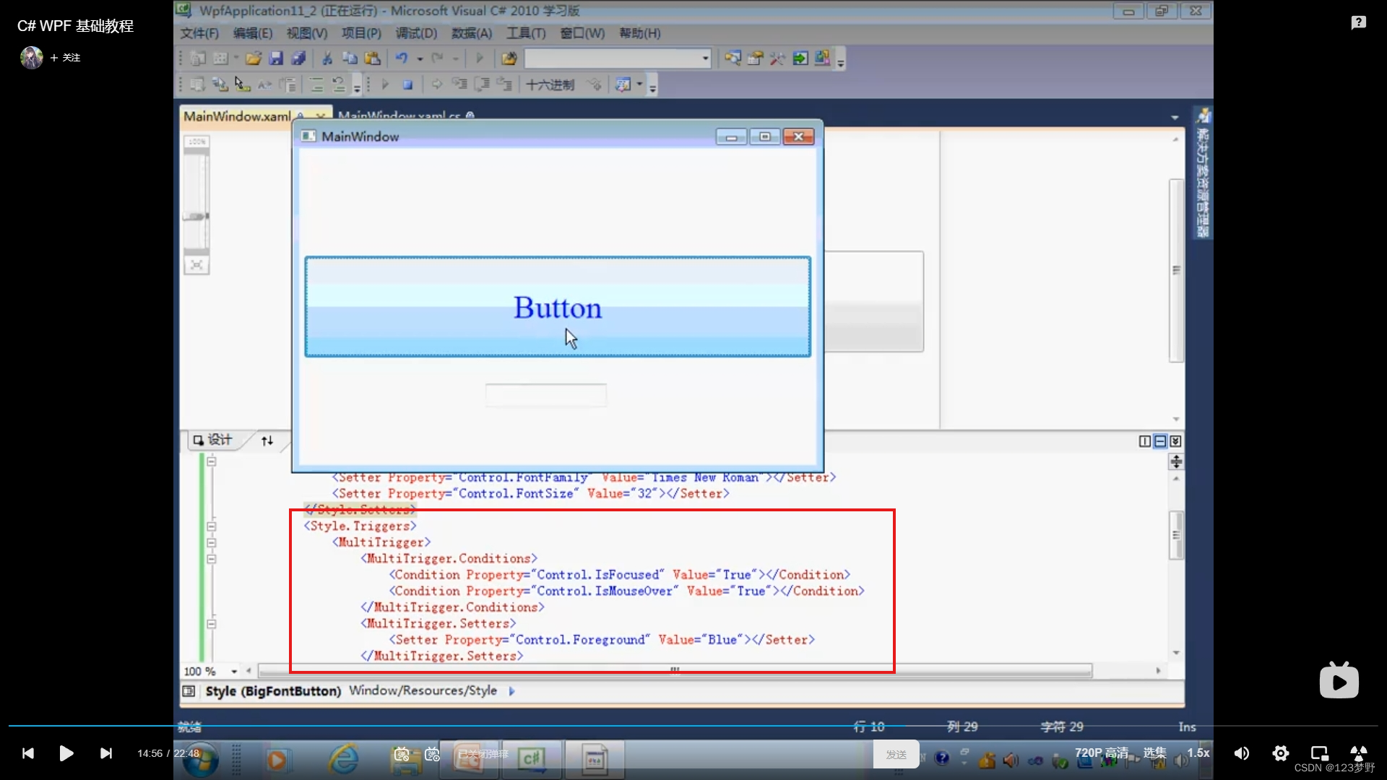Change playback speed 1.5x
1387x780 pixels.
click(x=1198, y=753)
